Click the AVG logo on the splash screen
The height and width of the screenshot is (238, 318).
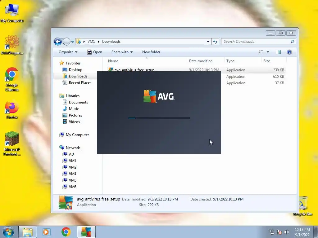(x=159, y=97)
